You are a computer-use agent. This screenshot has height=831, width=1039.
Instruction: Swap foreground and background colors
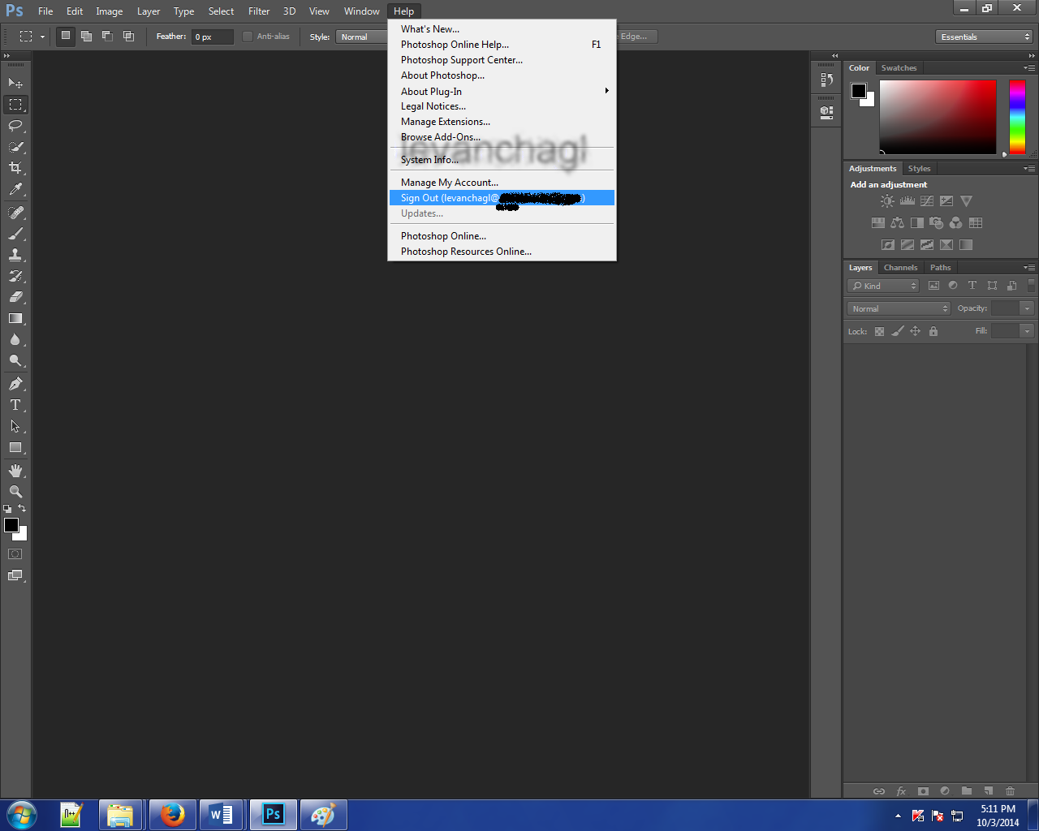22,508
